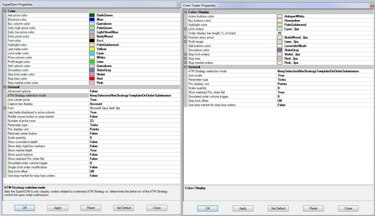This screenshot has height=216, width=375.
Task: Expand Stop limit orders property
Action: point(186,54)
